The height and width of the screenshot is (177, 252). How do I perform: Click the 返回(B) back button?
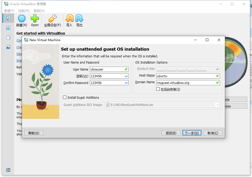tap(171, 133)
